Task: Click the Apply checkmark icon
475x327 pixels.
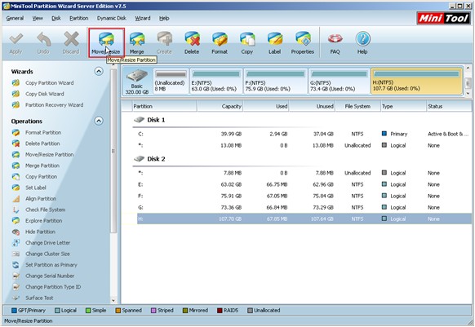Action: coord(16,42)
